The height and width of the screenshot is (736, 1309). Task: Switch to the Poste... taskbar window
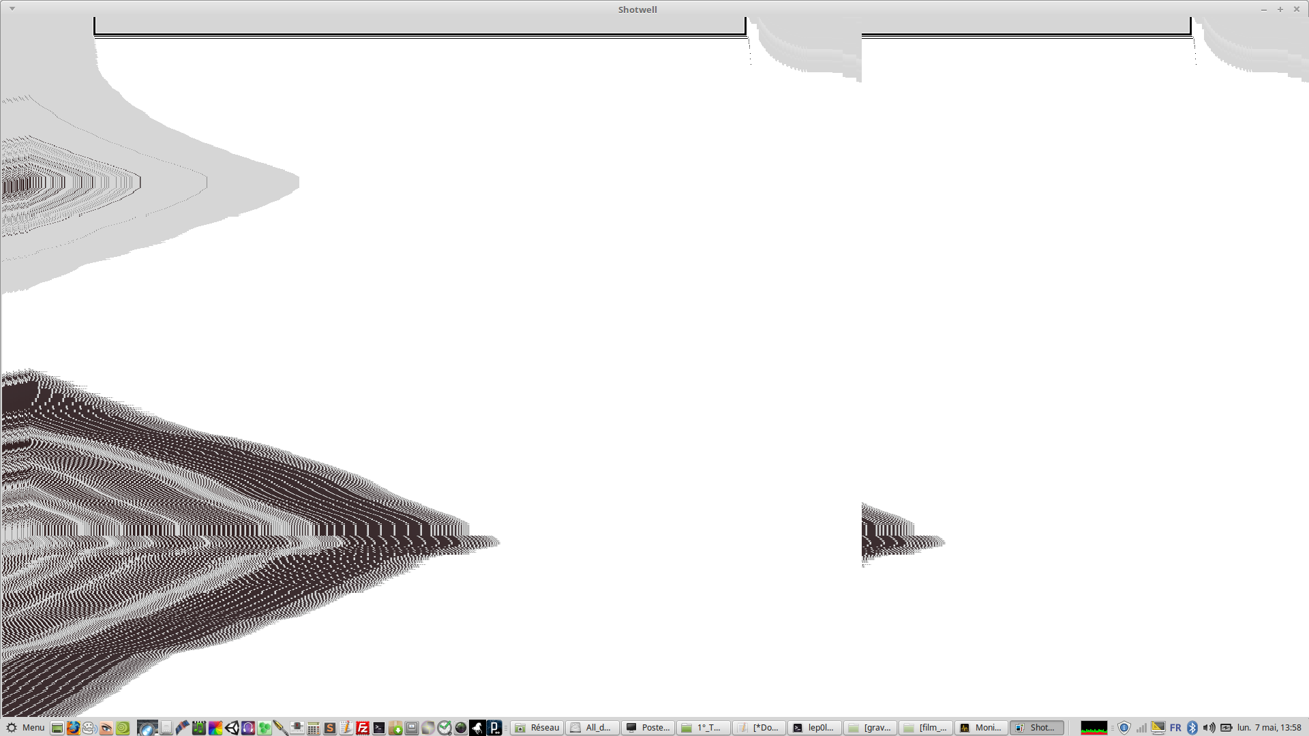pos(648,727)
